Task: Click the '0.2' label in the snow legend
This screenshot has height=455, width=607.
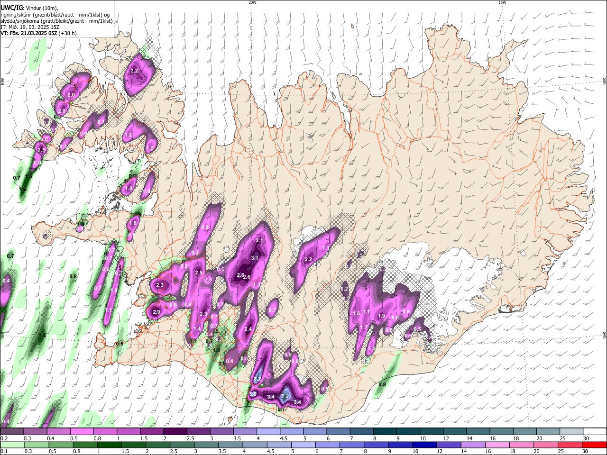Action: (x=3, y=438)
